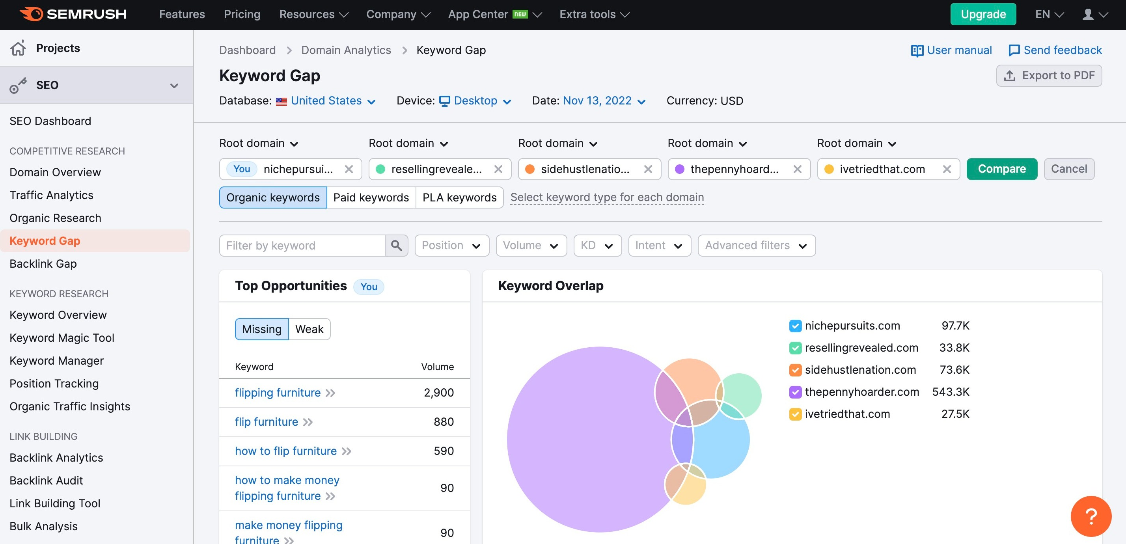This screenshot has width=1126, height=544.
Task: Open the Position filter dropdown
Action: (452, 246)
